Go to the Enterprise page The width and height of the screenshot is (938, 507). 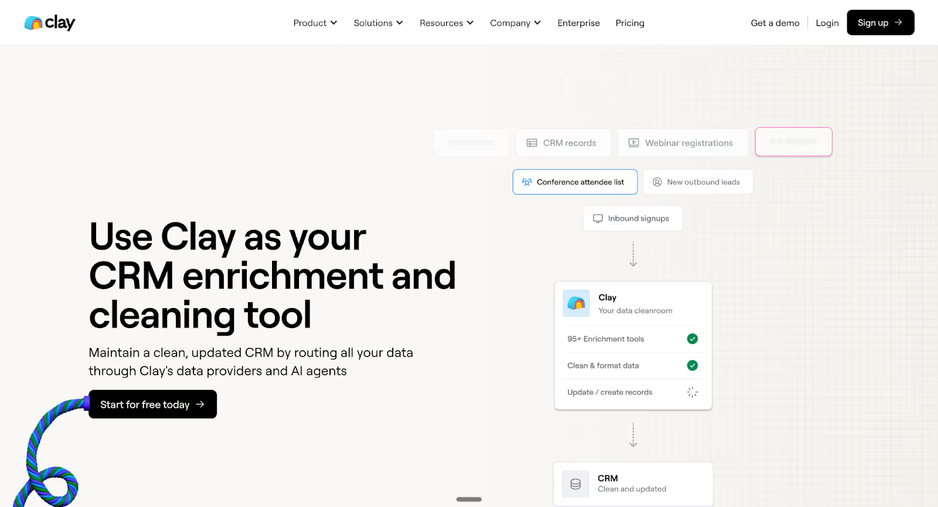click(x=579, y=23)
